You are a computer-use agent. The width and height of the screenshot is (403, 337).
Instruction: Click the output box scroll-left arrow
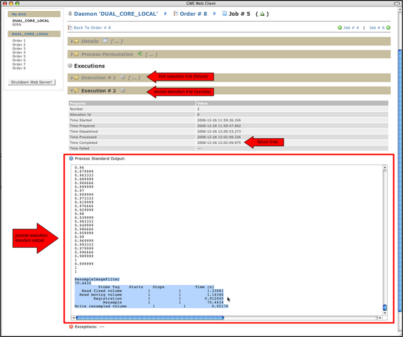(x=74, y=318)
